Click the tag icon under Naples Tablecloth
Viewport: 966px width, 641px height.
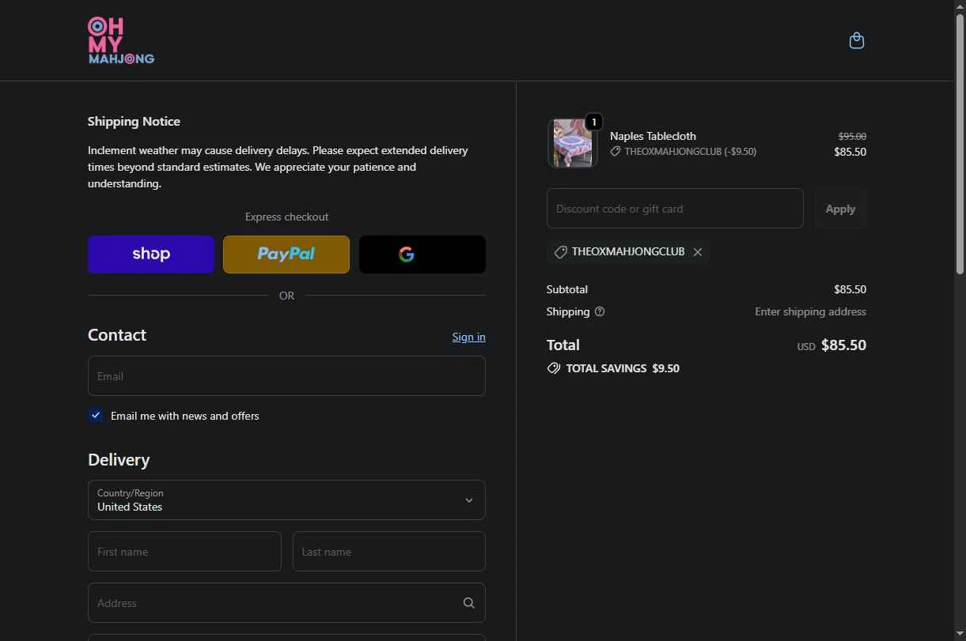616,151
